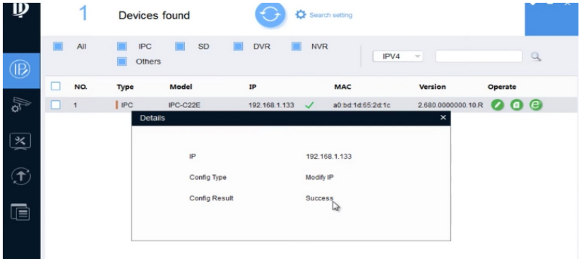Click the MAC column header
This screenshot has width=586, height=259.
342,87
